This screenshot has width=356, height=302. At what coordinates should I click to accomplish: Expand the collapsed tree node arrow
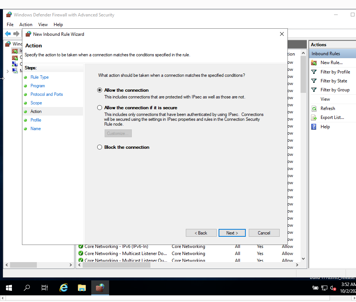click(8, 71)
